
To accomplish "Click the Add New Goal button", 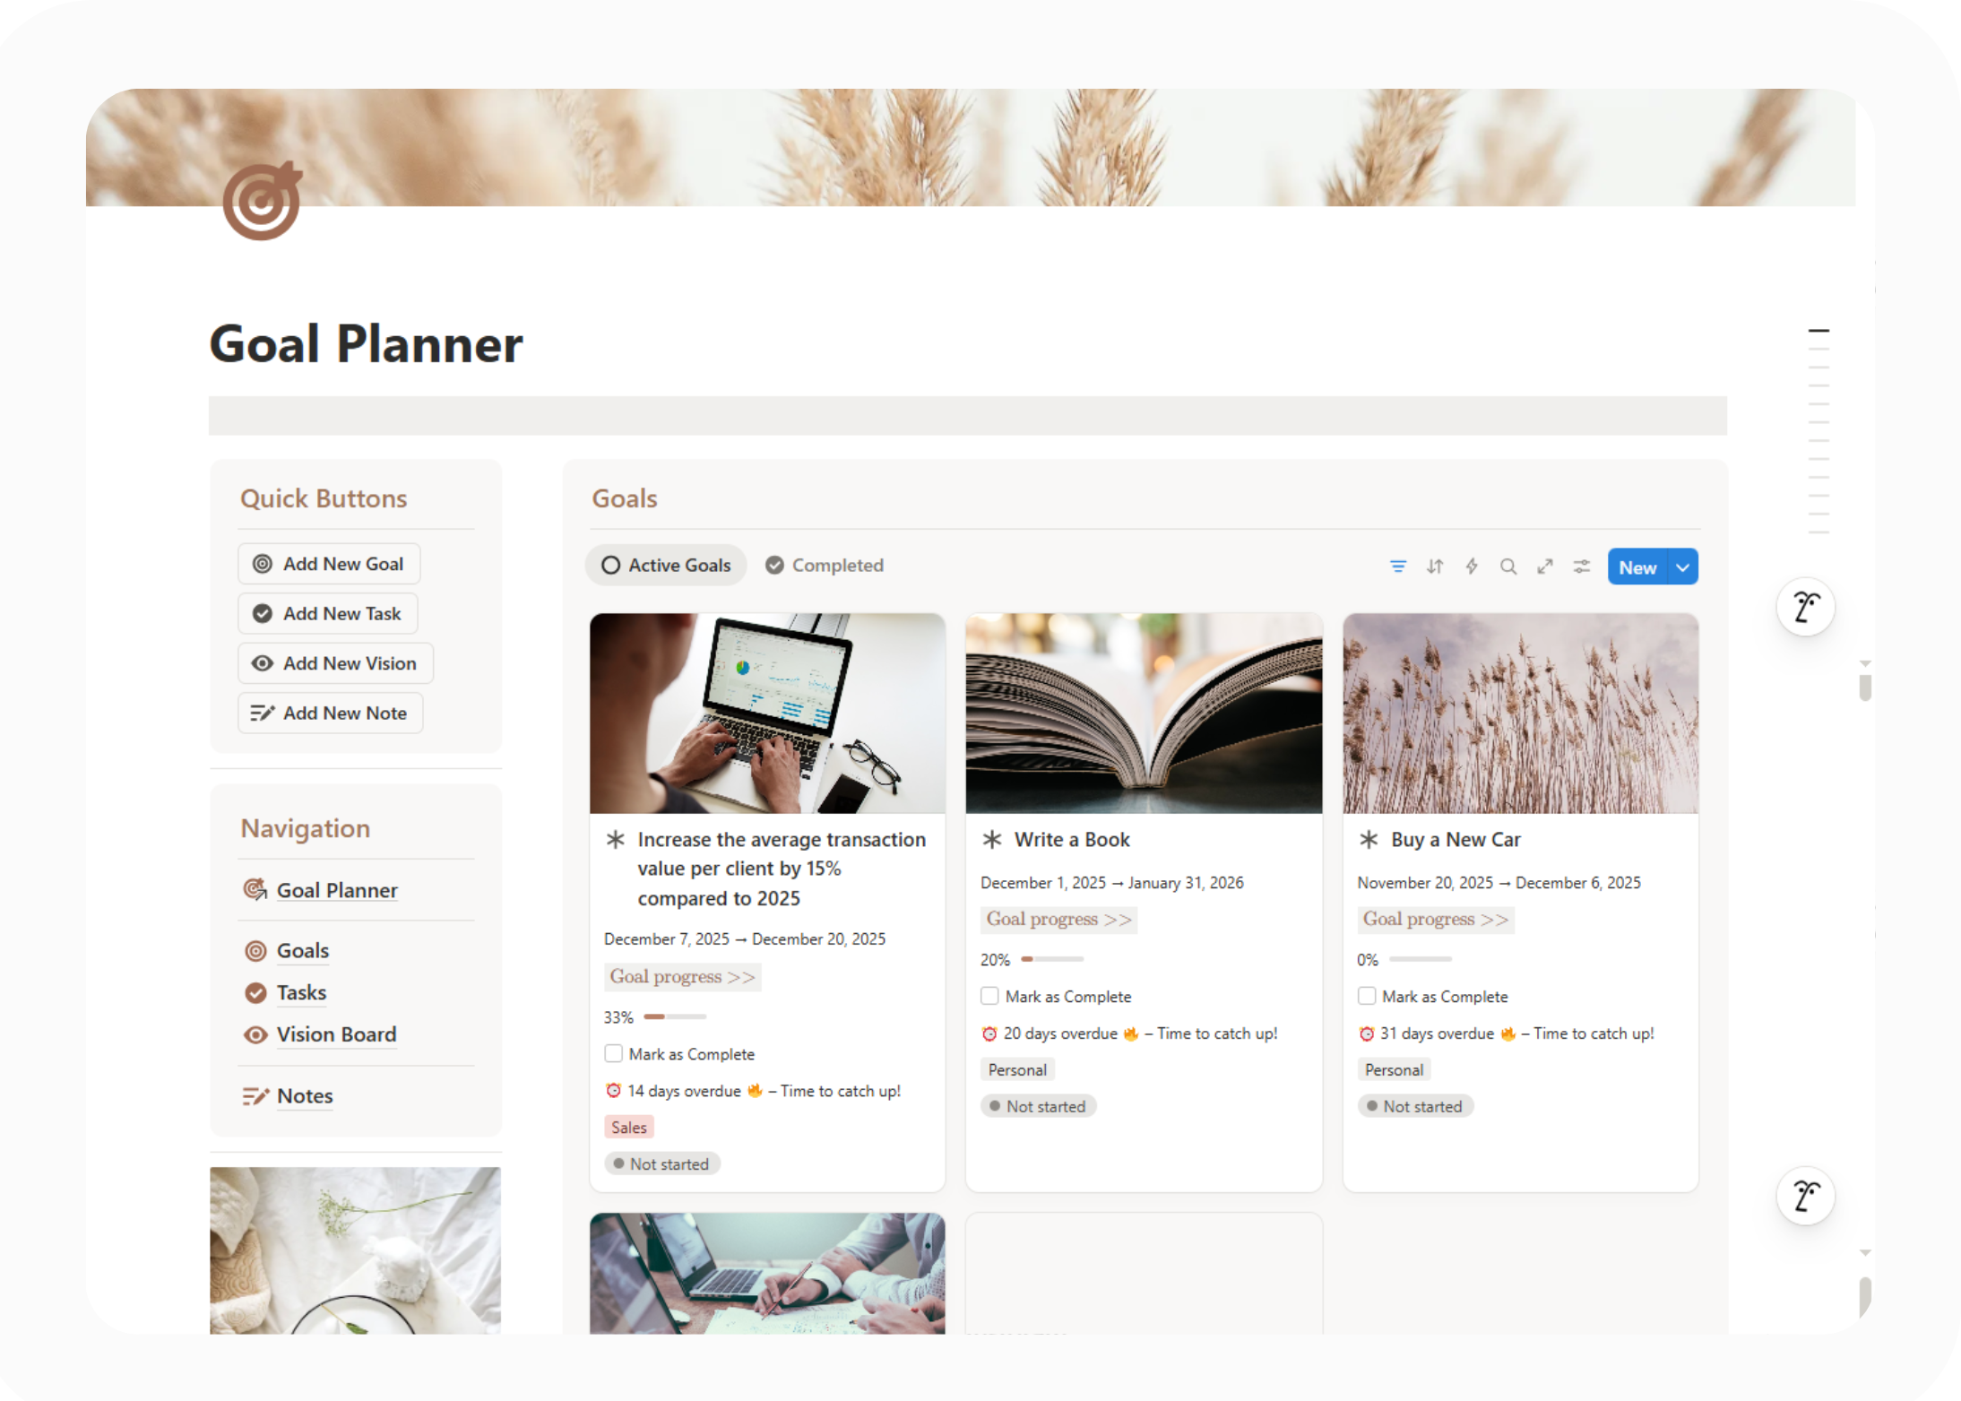I will tap(329, 564).
